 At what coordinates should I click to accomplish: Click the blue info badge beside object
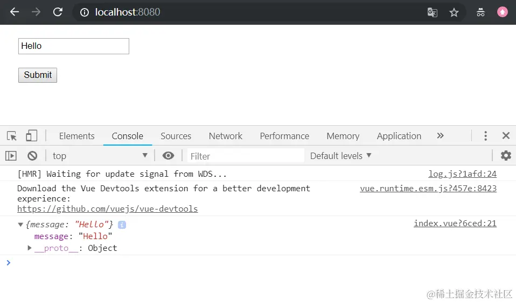tap(122, 225)
